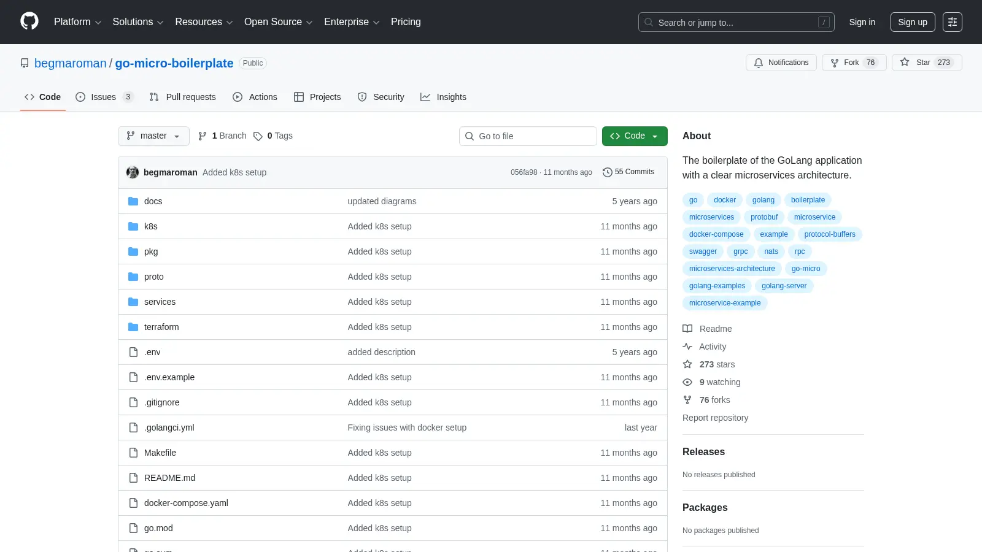Click the terraform folder icon
Viewport: 982px width, 552px height.
[x=133, y=327]
